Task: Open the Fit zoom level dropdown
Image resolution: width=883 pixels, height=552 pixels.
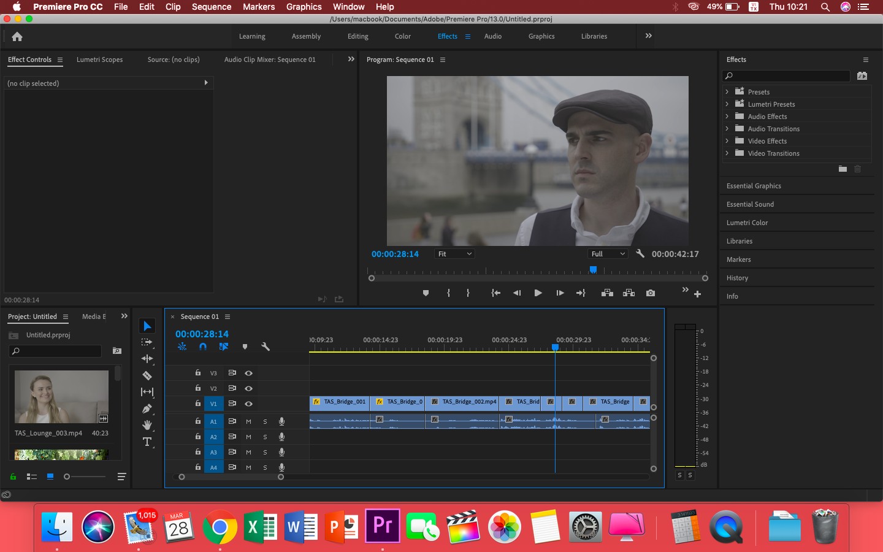Action: point(454,254)
